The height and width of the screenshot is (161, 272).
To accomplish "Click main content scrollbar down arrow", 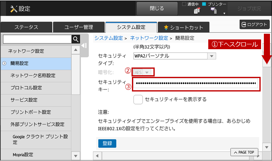I will tap(267, 147).
